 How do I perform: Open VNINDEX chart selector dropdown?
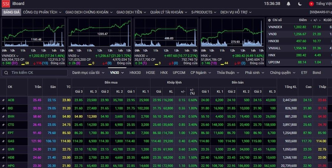click(10, 56)
